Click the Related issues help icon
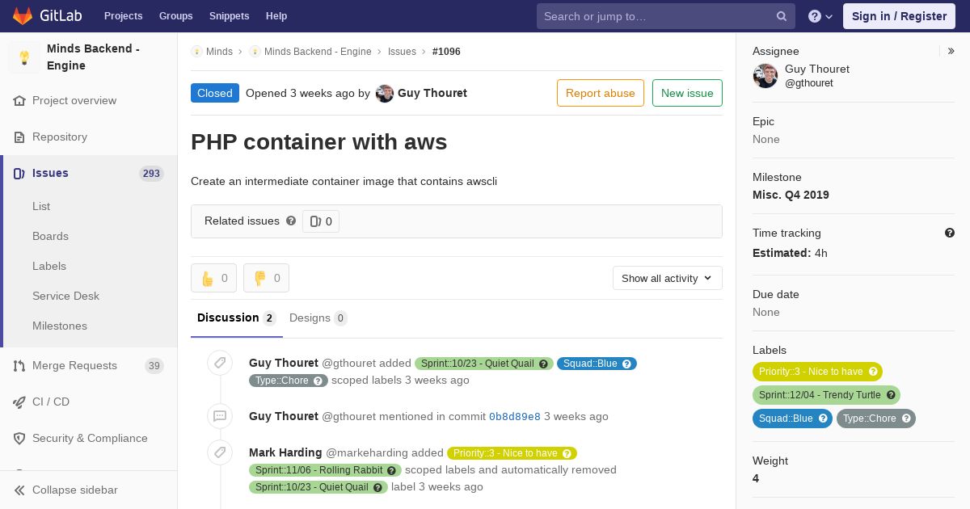The width and height of the screenshot is (970, 509). coord(291,221)
